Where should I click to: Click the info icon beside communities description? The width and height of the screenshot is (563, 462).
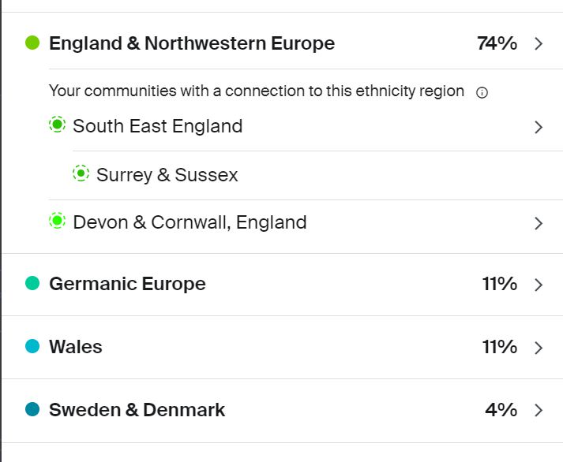pyautogui.click(x=482, y=92)
